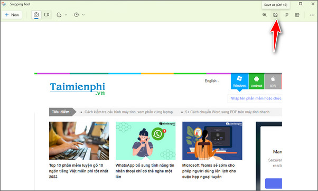
Task: Open the See more three-dots menu
Action: 312,15
